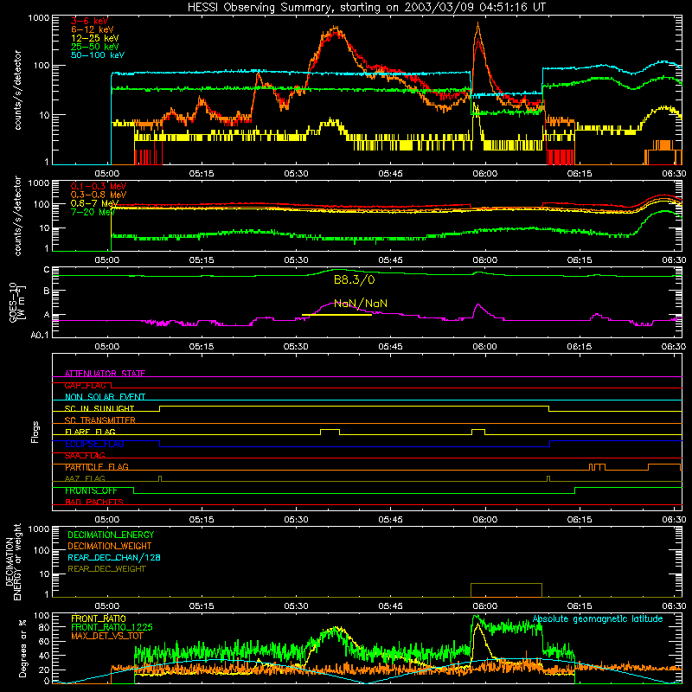Click the 06:00 tick label under Flags panel

point(484,520)
